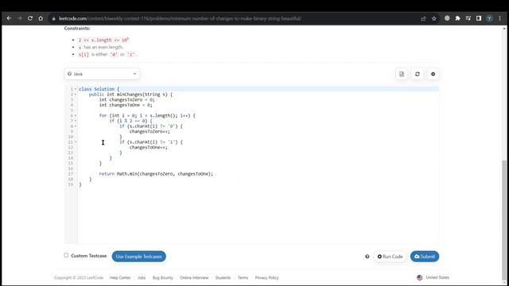Click the 's has an even length' constraint
The width and height of the screenshot is (509, 286).
coord(101,48)
